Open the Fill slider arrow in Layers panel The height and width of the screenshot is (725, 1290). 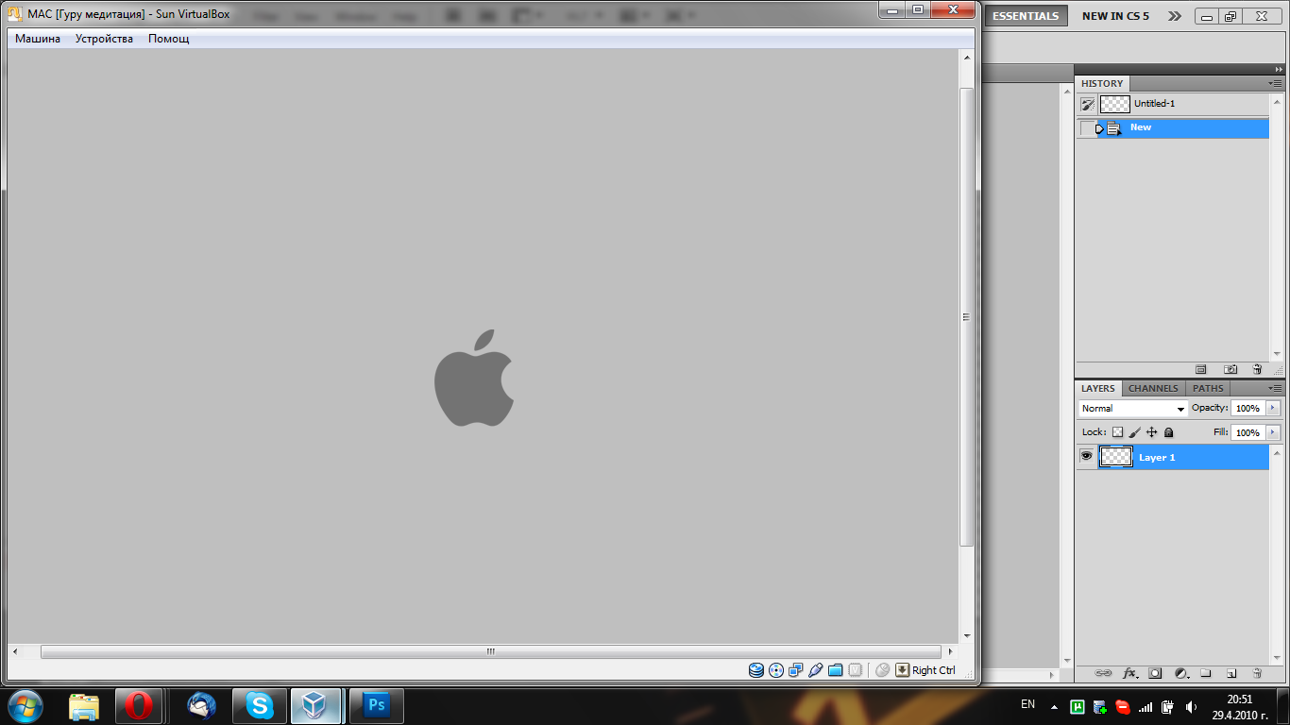click(x=1273, y=432)
